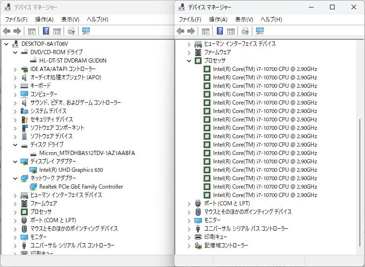
Task: Click Forward arrow in right Device Manager toolbar
Action: (191, 31)
